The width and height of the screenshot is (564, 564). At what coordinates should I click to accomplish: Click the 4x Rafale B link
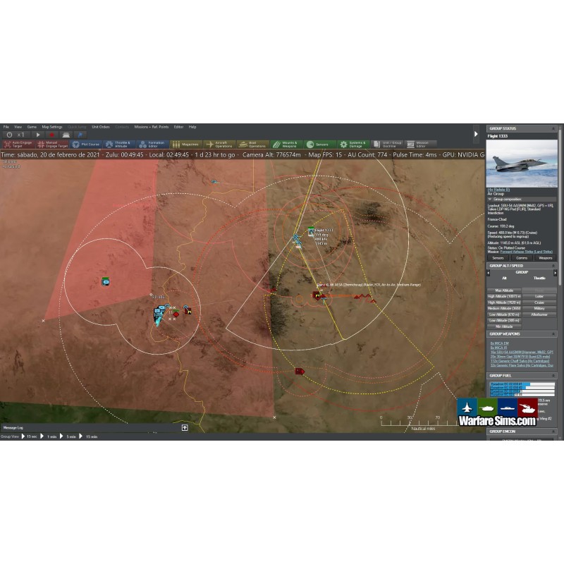point(500,190)
